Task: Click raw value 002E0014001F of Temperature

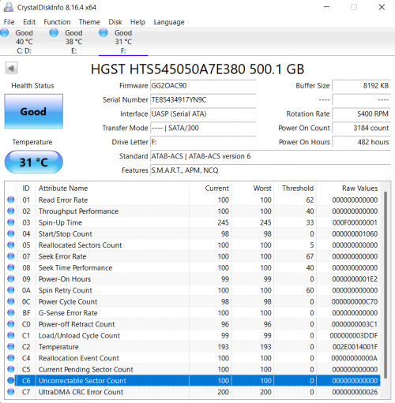Action: (355, 347)
